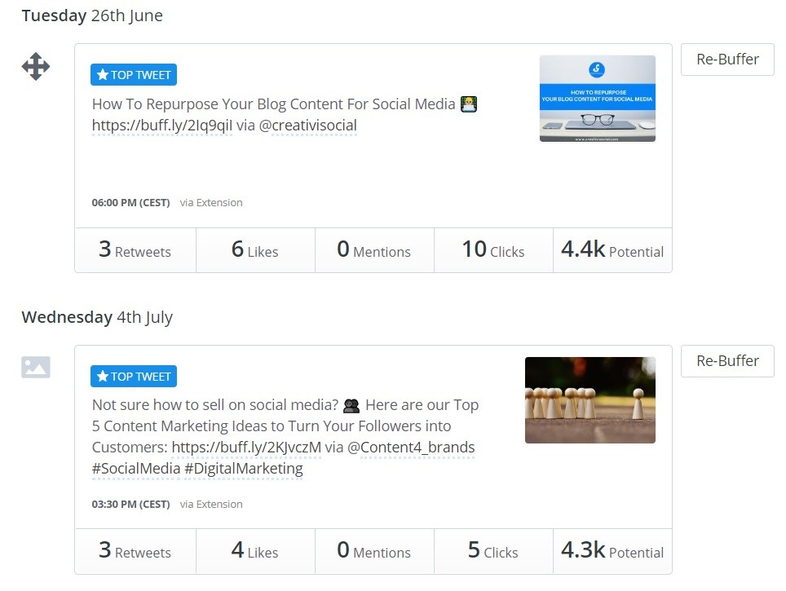
Task: Open the blog repurpose tweet thumbnail
Action: pos(597,99)
